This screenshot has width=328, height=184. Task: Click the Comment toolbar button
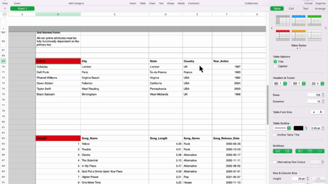(x=194, y=3)
